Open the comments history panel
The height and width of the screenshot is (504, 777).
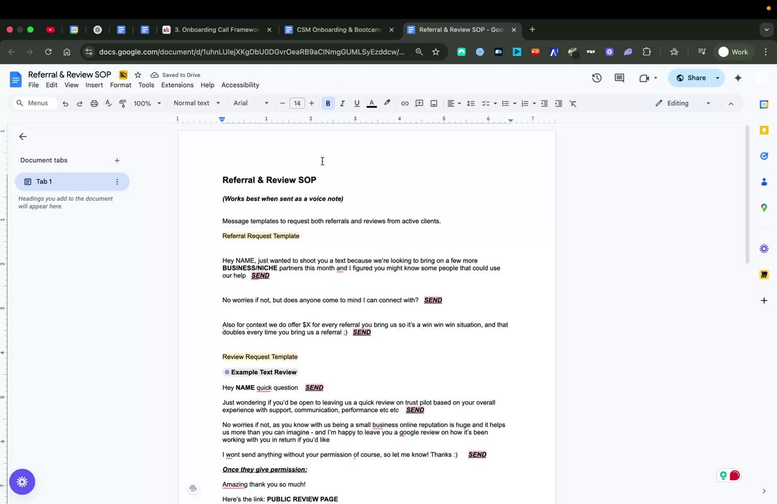point(620,78)
